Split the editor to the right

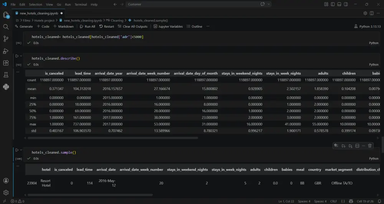click(372, 13)
